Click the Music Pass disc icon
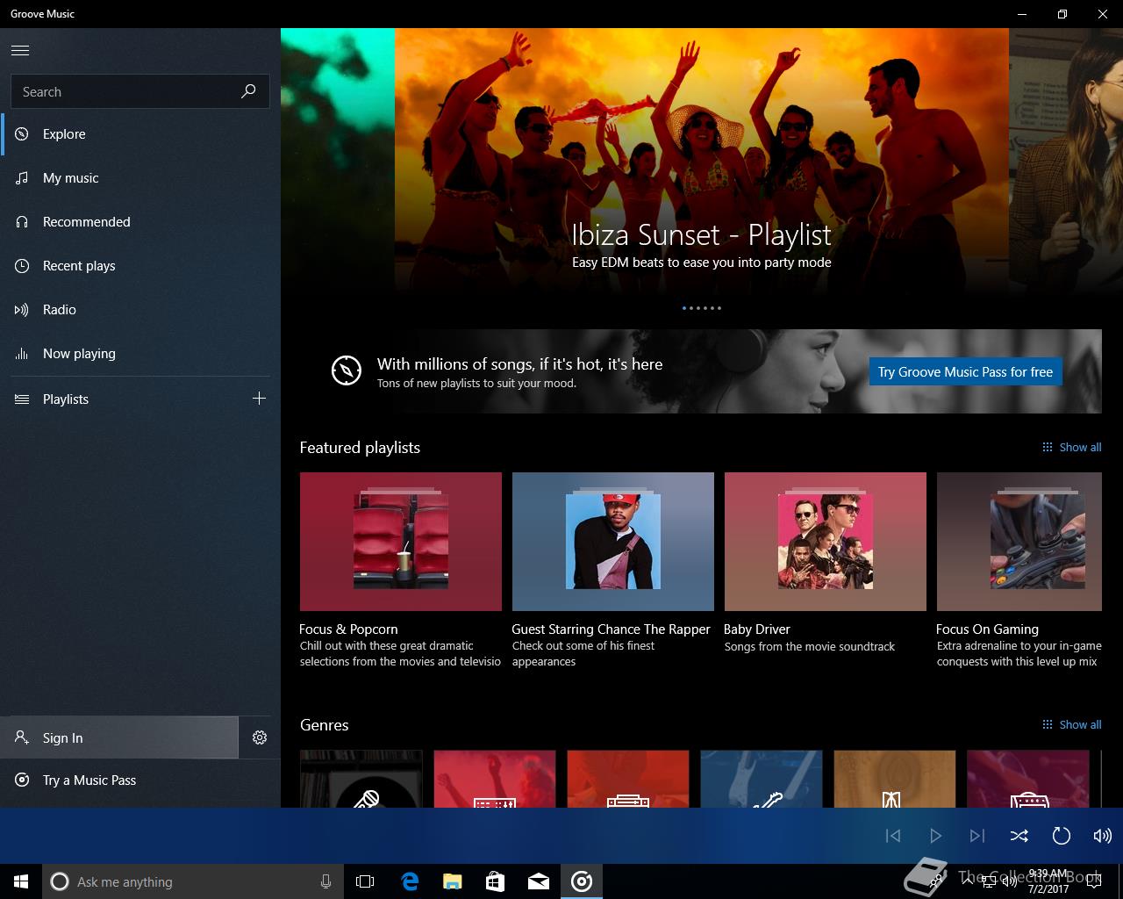The width and height of the screenshot is (1123, 899). coord(22,780)
